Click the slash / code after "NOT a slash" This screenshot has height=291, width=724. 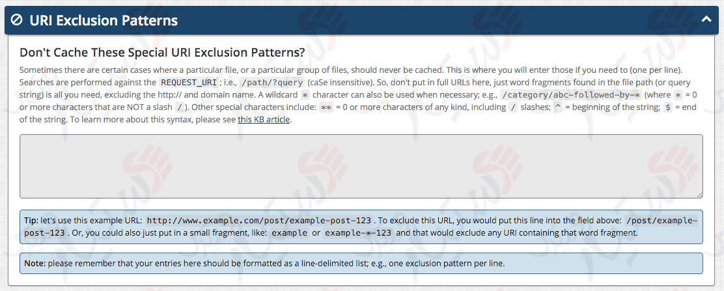[x=180, y=107]
